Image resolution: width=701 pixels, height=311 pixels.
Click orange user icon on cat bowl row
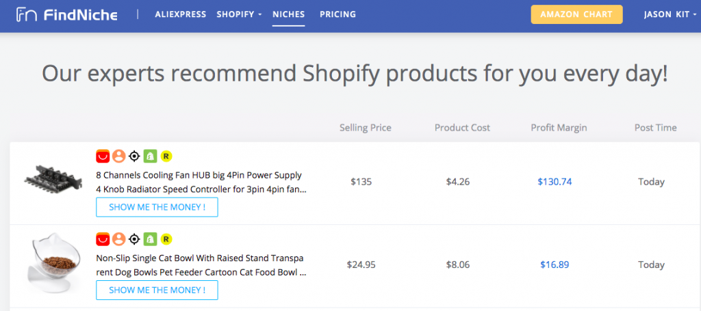click(x=118, y=239)
